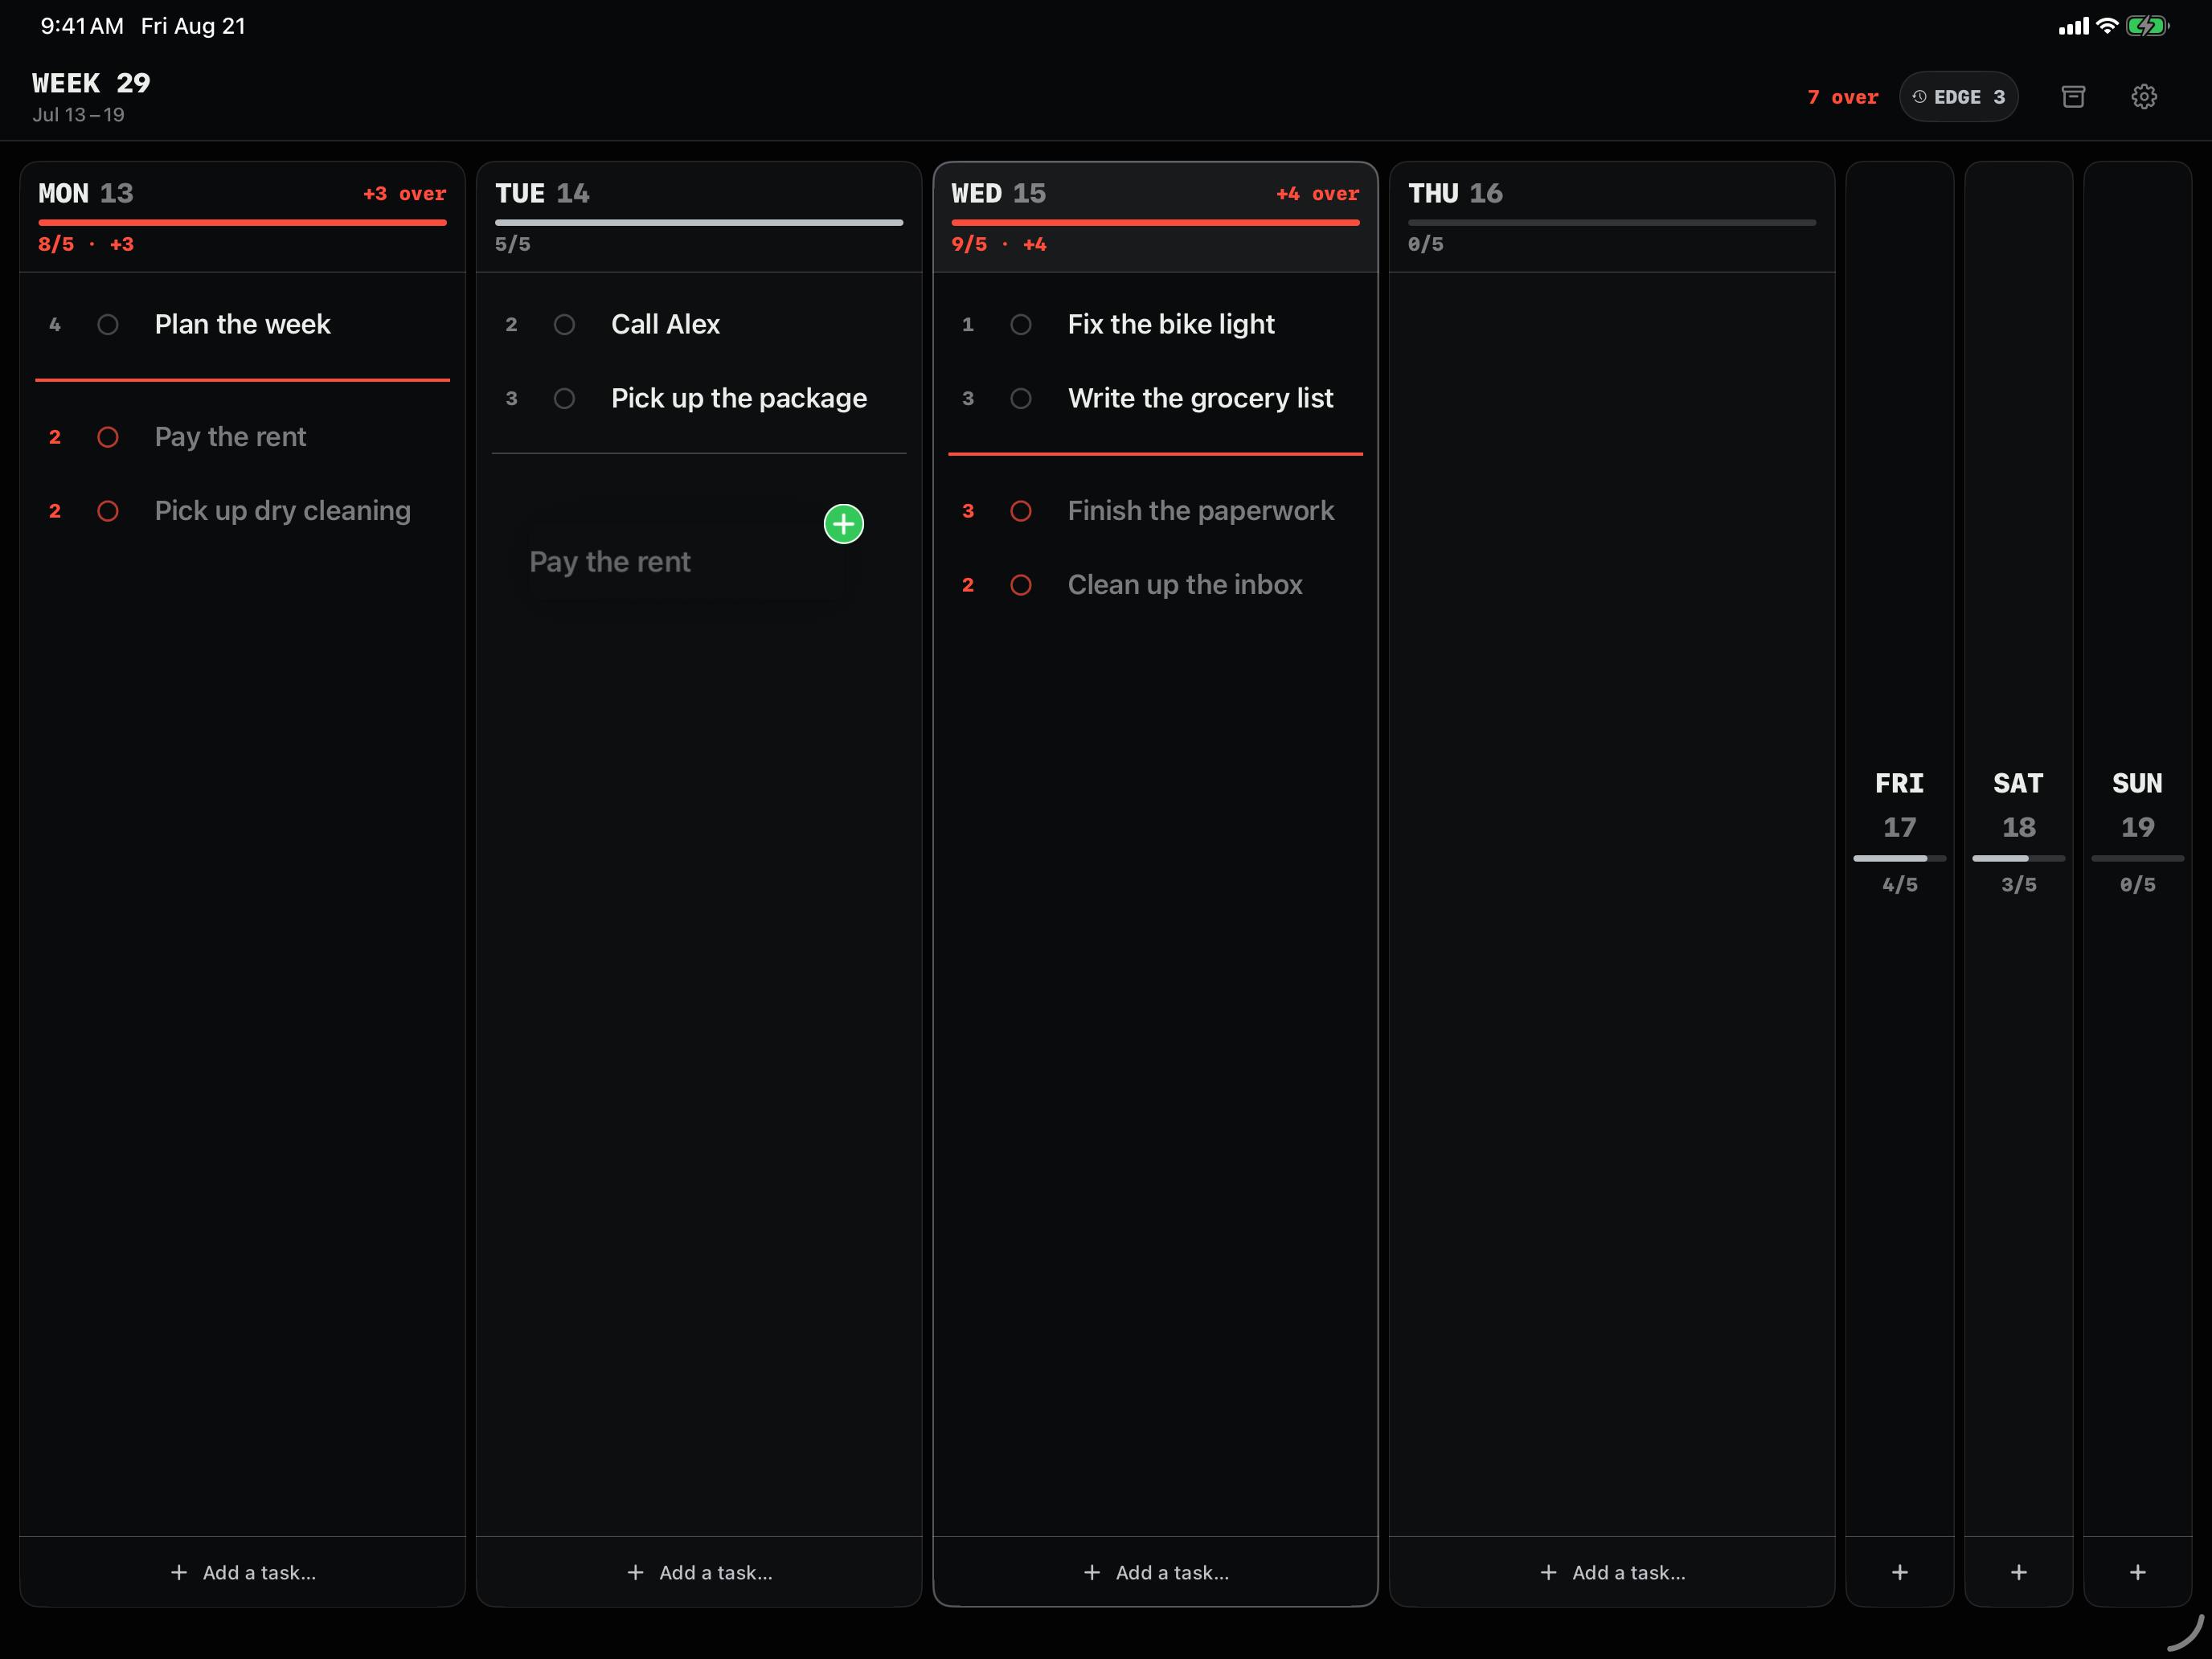Check battery status icon

click(x=2147, y=26)
